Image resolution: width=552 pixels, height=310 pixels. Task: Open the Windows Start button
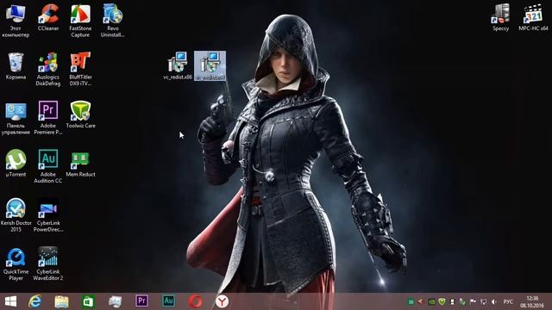point(10,301)
